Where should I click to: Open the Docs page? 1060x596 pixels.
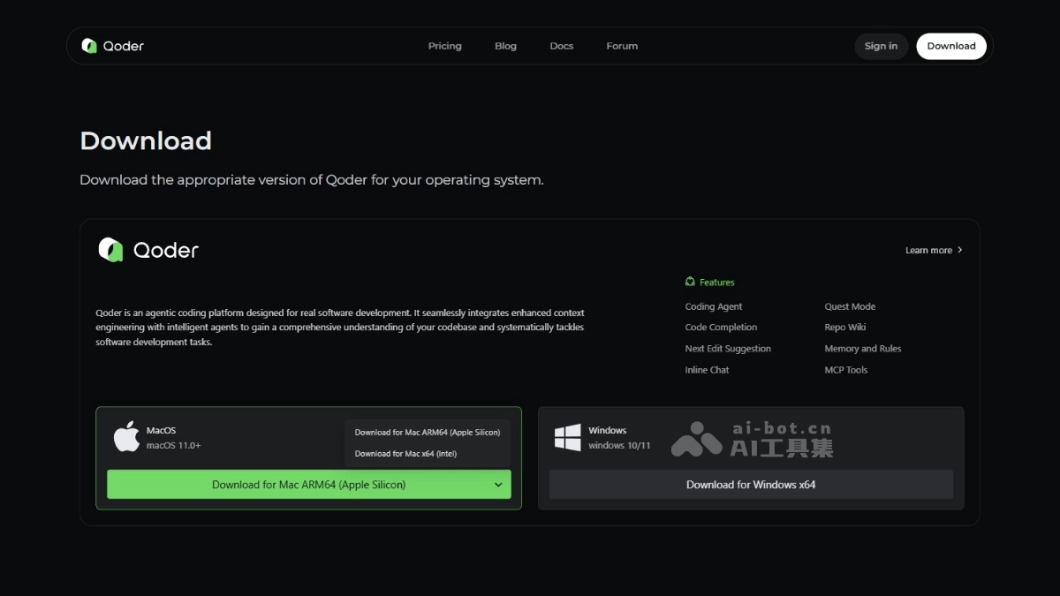(x=561, y=46)
